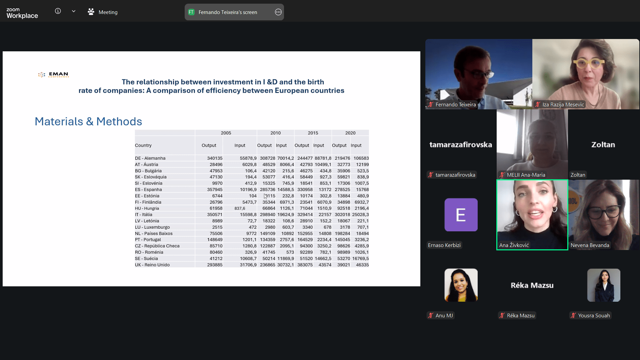This screenshot has width=640, height=360.
Task: Click the muted mic icon for Iza Razija Mesevic
Action: click(538, 105)
